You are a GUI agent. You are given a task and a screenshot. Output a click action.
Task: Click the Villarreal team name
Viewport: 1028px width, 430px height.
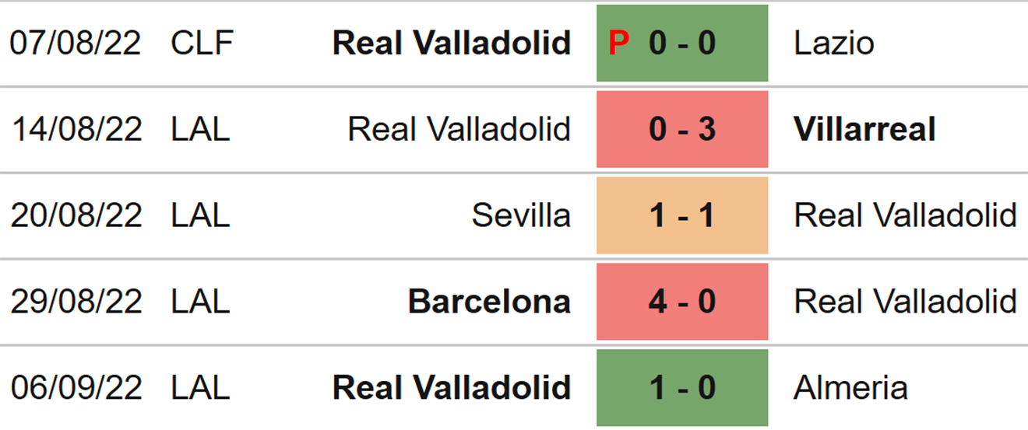click(x=864, y=129)
